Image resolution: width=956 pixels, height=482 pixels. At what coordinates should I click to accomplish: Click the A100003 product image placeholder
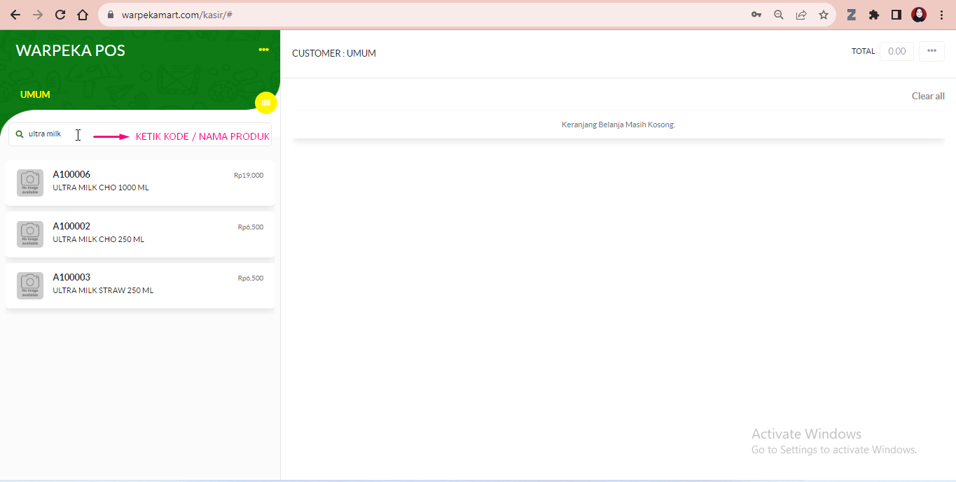(x=30, y=285)
